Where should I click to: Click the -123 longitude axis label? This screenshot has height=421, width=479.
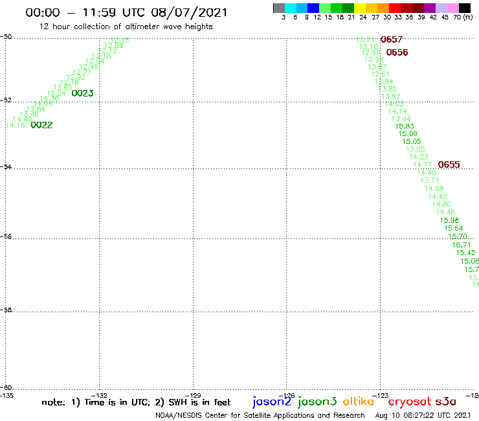(x=380, y=395)
